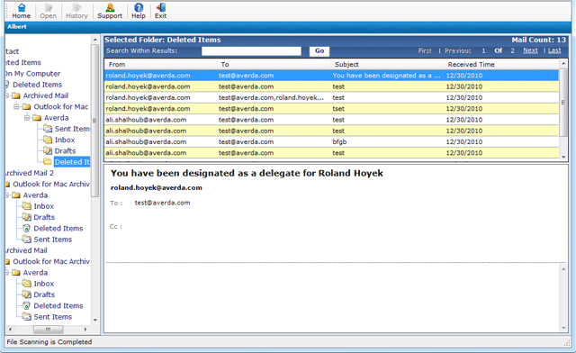Image resolution: width=576 pixels, height=353 pixels.
Task: Click the folder tree vertical scrollbar thumb
Action: coord(94,121)
